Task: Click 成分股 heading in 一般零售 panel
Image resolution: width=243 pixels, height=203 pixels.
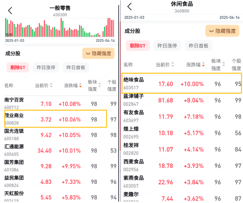Action: tap(13, 53)
